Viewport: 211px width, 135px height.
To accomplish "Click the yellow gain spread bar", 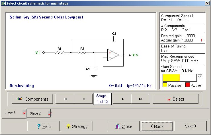I will tap(171, 78).
